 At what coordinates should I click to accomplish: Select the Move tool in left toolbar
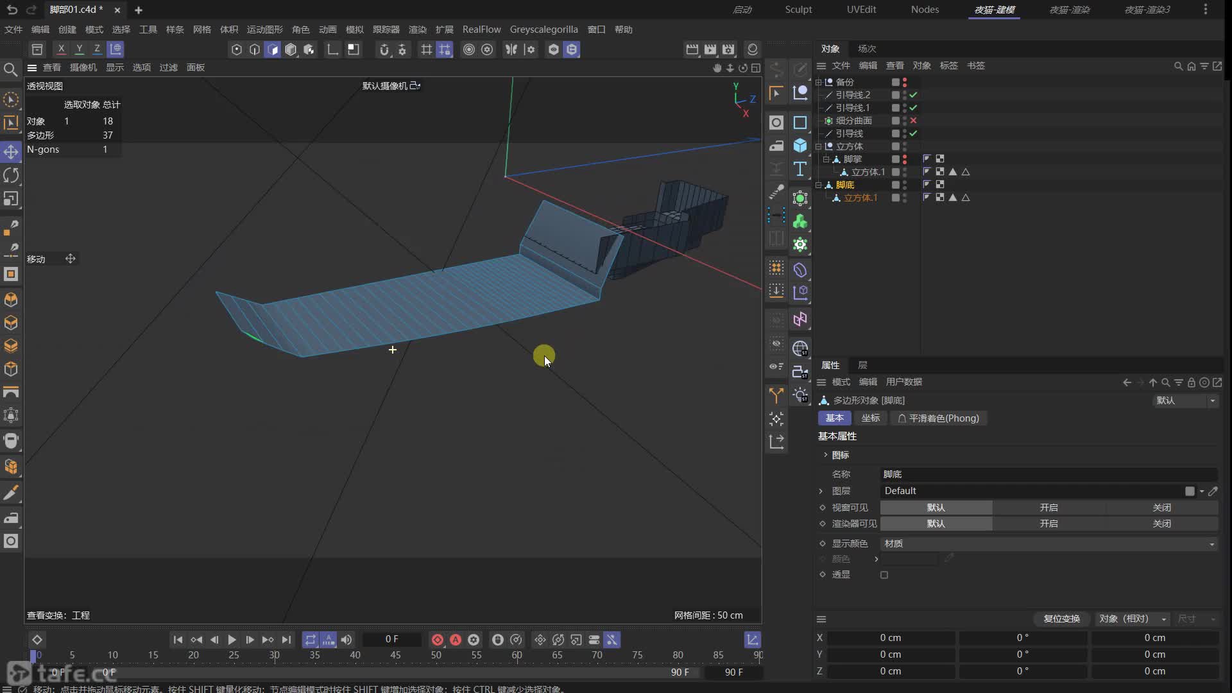(x=11, y=152)
